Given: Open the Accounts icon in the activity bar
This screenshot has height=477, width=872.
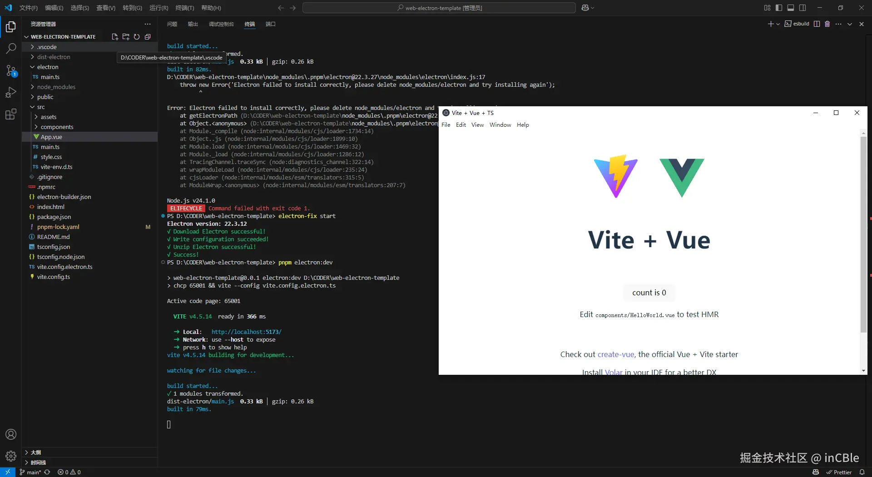Looking at the screenshot, I should point(11,434).
